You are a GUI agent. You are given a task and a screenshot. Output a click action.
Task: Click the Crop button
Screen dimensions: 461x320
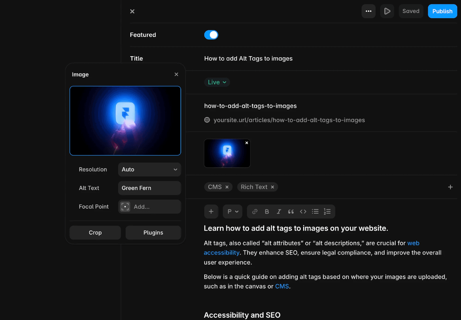pos(95,233)
